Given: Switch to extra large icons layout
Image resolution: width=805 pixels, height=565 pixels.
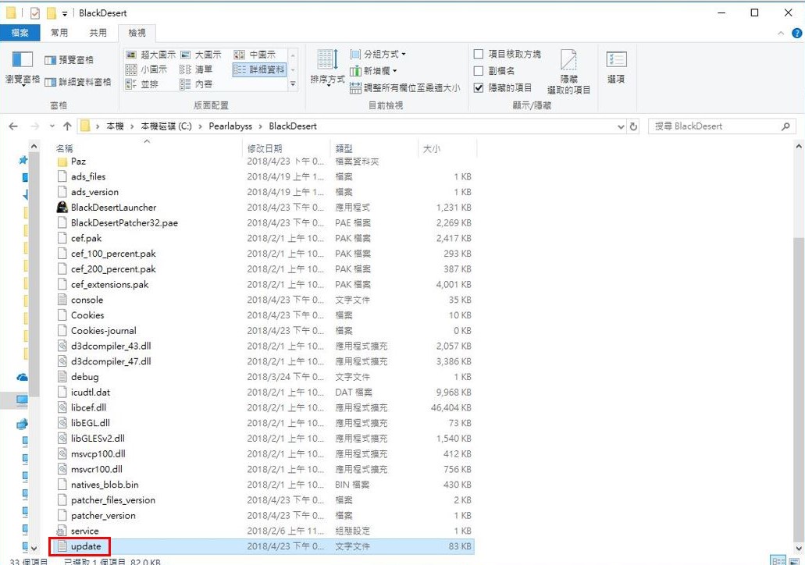Looking at the screenshot, I should 151,55.
